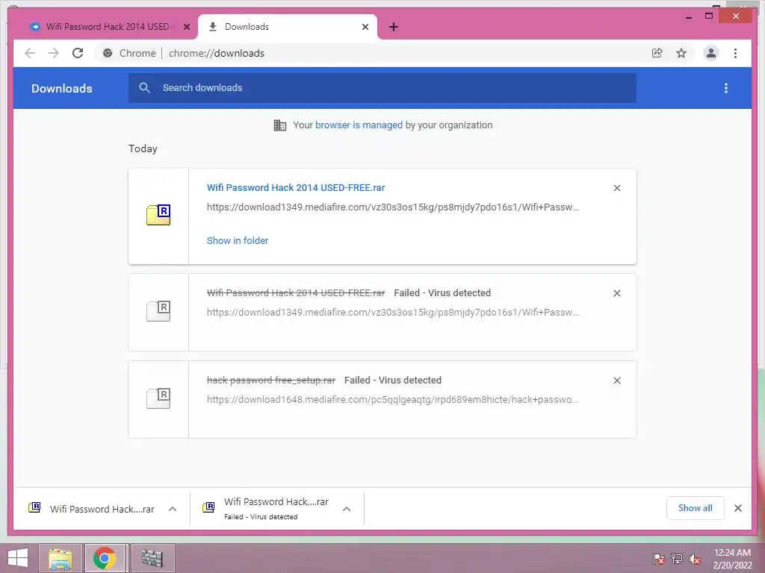This screenshot has width=765, height=573.
Task: Remove the hack password free_setup.rar entry
Action: coord(616,381)
